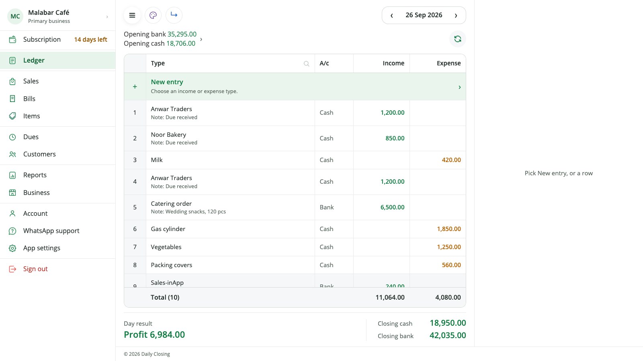643x361 pixels.
Task: Click the 1,850.00 expense amount
Action: pyautogui.click(x=449, y=229)
